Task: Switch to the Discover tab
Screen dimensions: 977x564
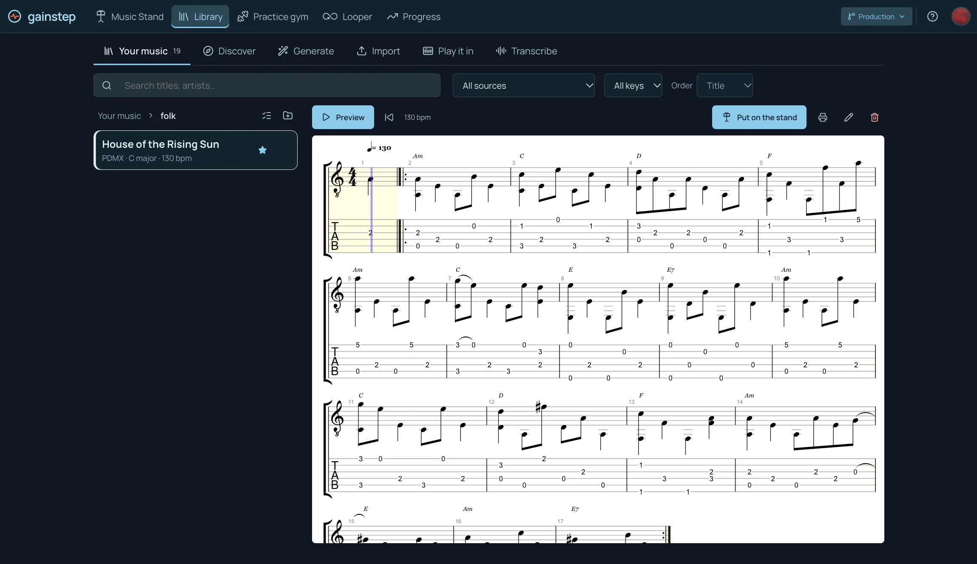Action: coord(229,51)
